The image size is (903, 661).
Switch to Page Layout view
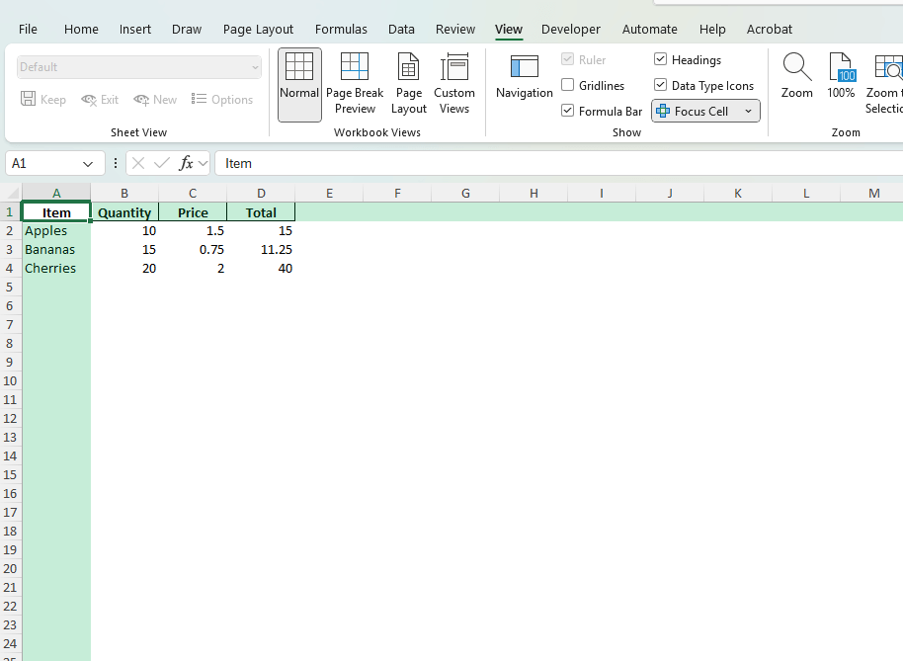coord(409,85)
